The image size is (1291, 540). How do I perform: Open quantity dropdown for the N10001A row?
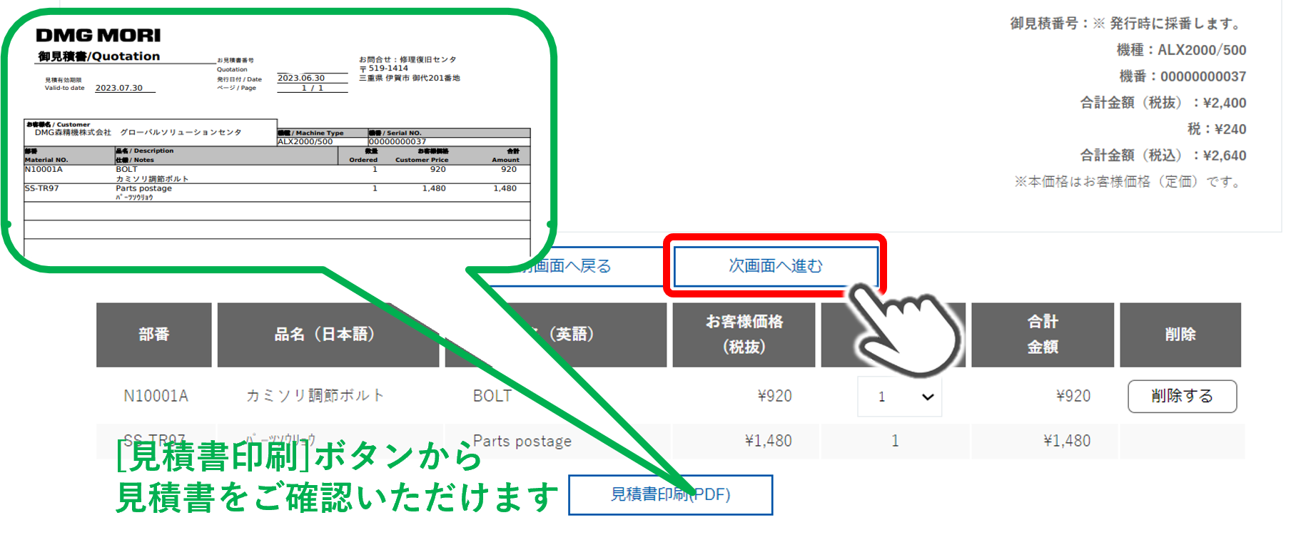click(x=899, y=397)
